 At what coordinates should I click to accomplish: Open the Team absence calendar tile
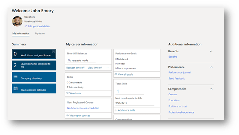click(34, 88)
